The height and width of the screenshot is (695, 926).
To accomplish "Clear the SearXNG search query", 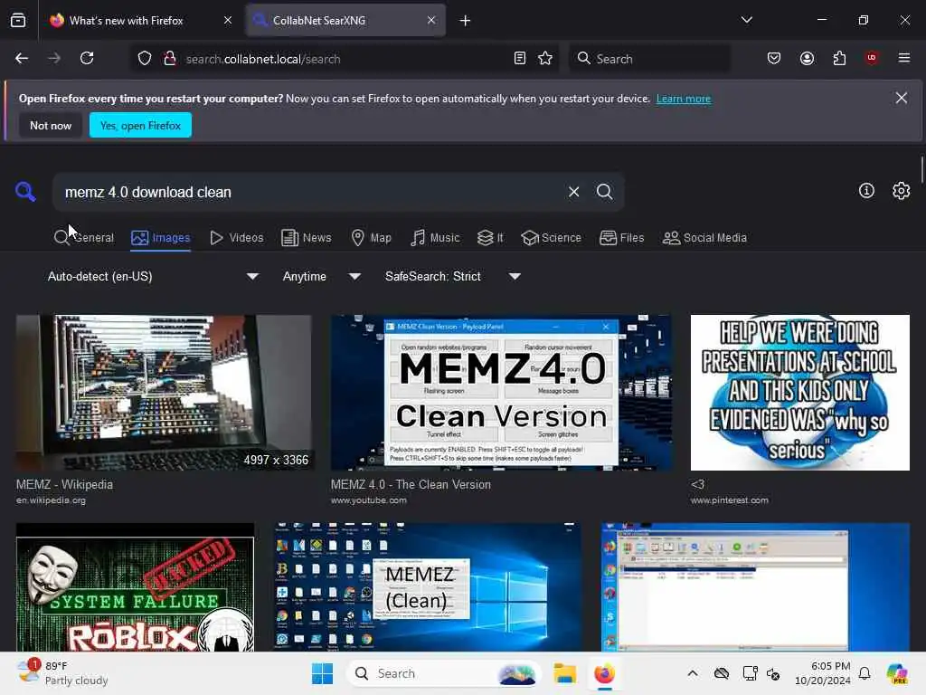I will (573, 192).
